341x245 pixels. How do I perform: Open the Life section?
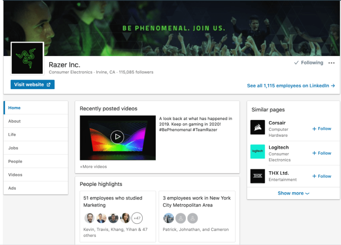pos(36,135)
